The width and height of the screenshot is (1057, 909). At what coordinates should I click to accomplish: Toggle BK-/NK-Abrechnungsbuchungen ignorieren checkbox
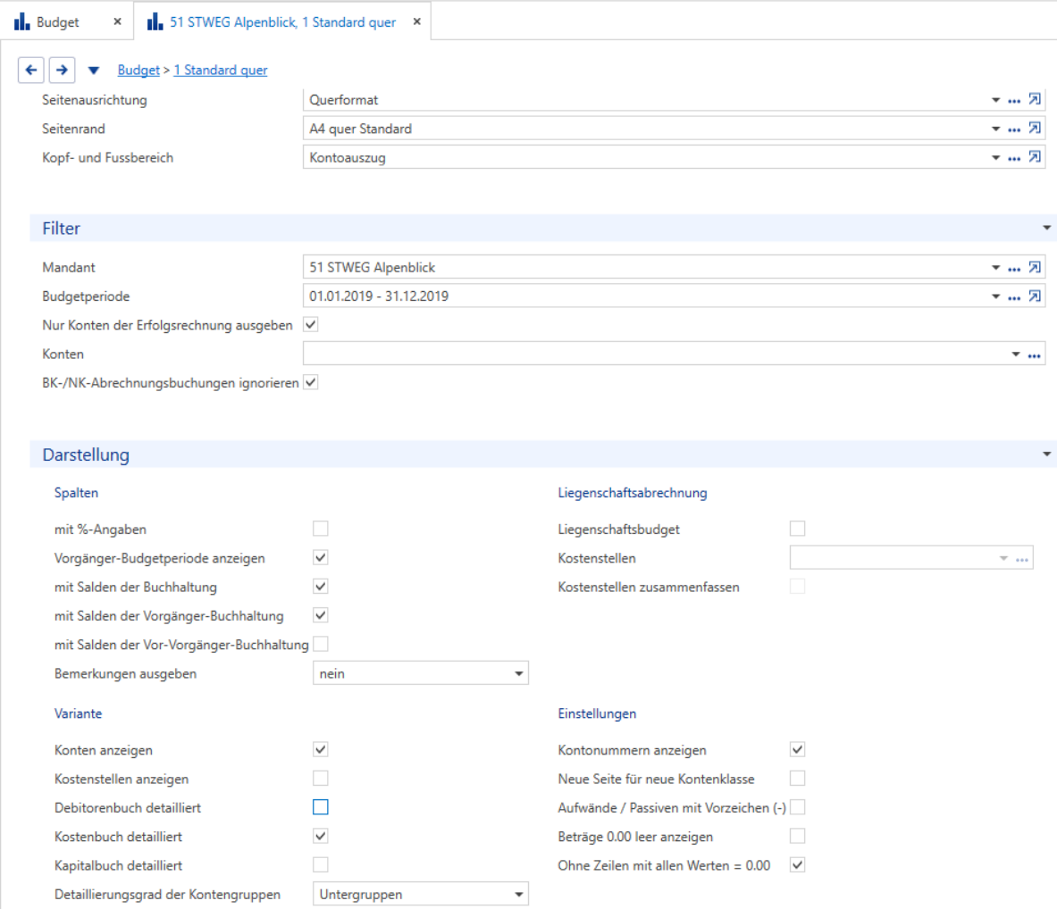(x=311, y=383)
